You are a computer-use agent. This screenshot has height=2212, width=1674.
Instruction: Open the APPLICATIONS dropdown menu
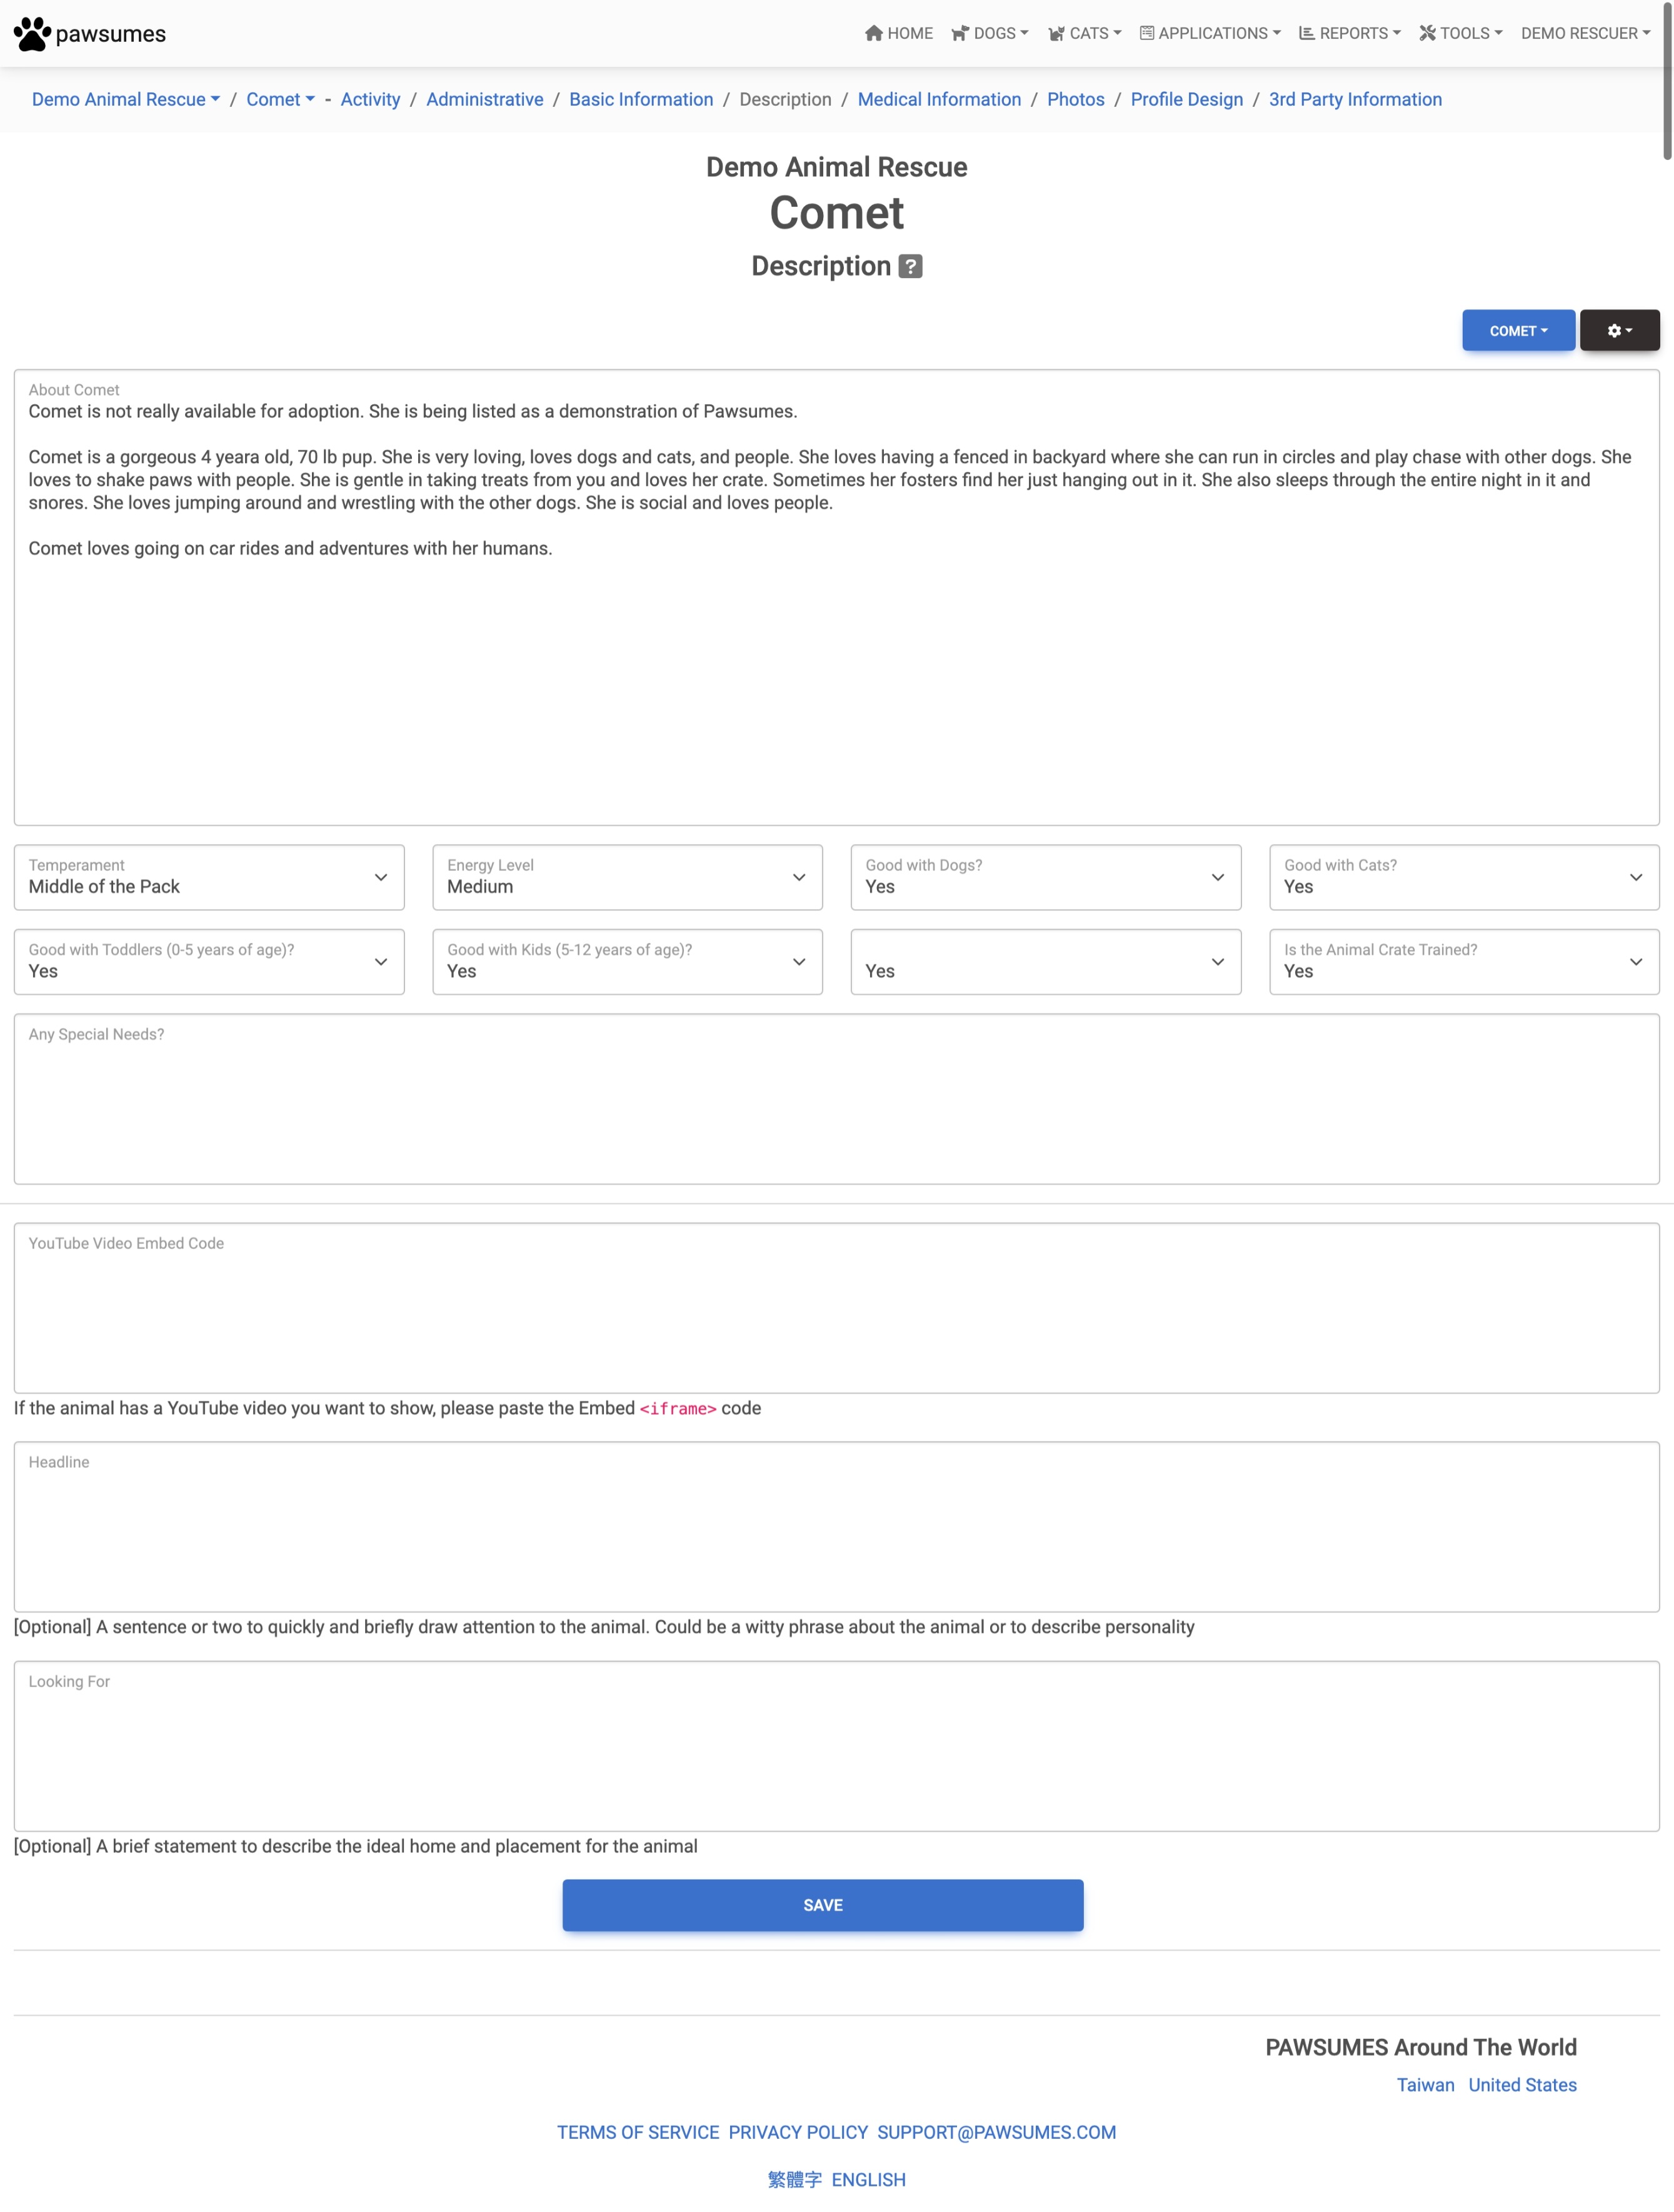click(x=1213, y=33)
